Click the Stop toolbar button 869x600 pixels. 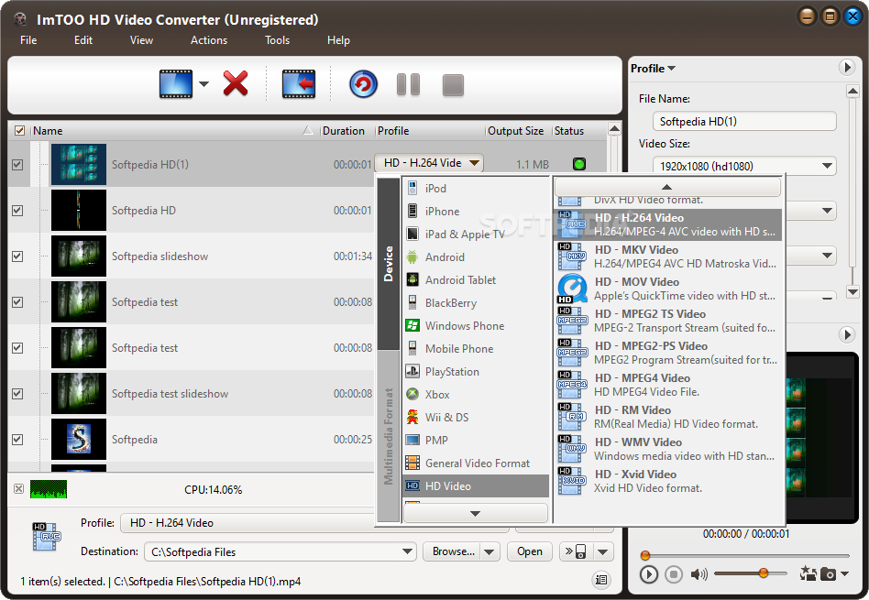pos(453,85)
